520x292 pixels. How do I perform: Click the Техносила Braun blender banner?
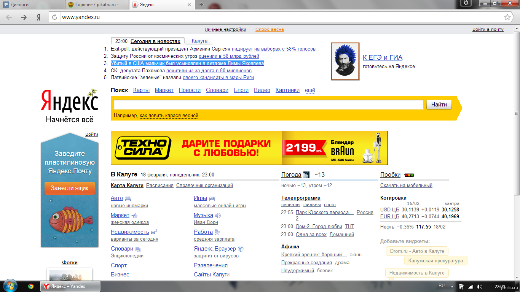tap(249, 148)
